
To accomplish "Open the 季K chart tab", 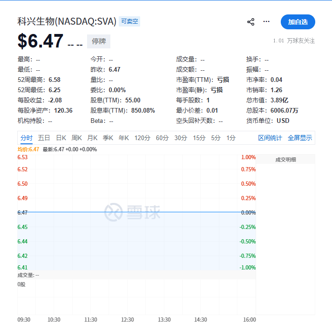I will pos(108,138).
